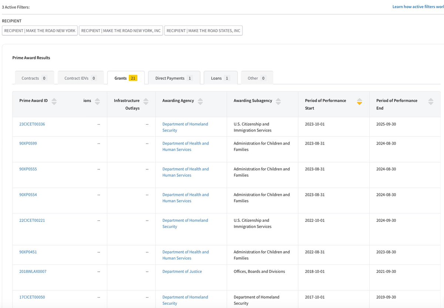Open the Contract IDVs tab
This screenshot has width=444, height=308.
(x=80, y=78)
